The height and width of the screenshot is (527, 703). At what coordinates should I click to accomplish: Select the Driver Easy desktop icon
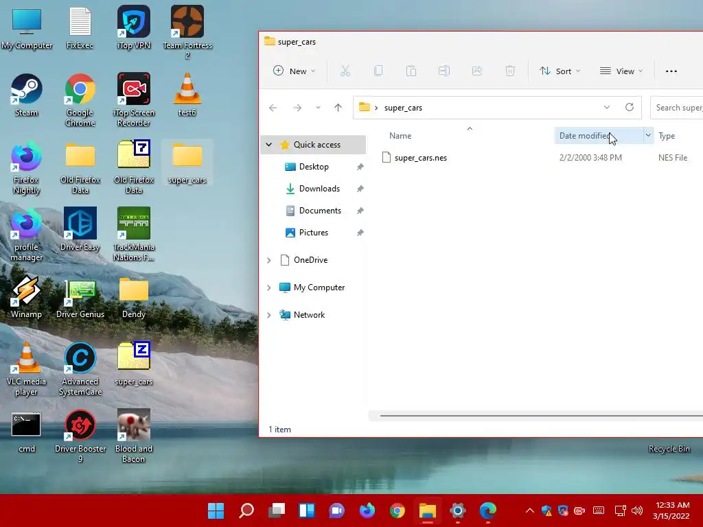click(x=80, y=229)
